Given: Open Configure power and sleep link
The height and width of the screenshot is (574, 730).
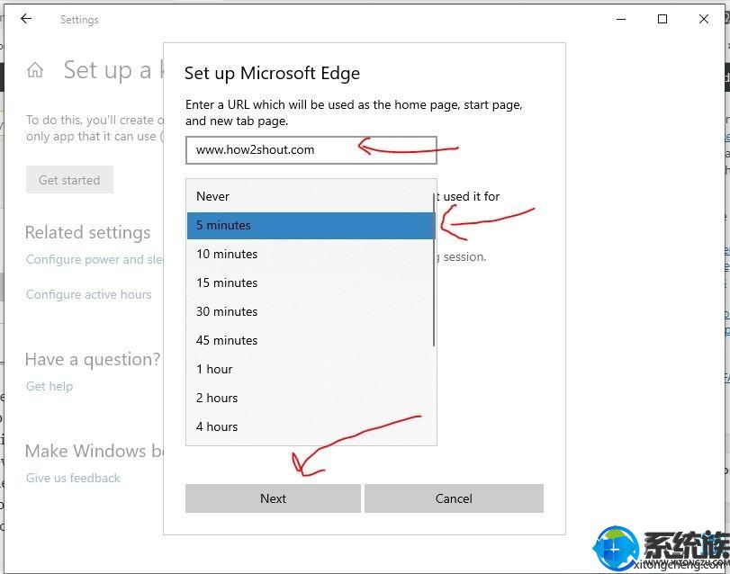Looking at the screenshot, I should pos(95,259).
